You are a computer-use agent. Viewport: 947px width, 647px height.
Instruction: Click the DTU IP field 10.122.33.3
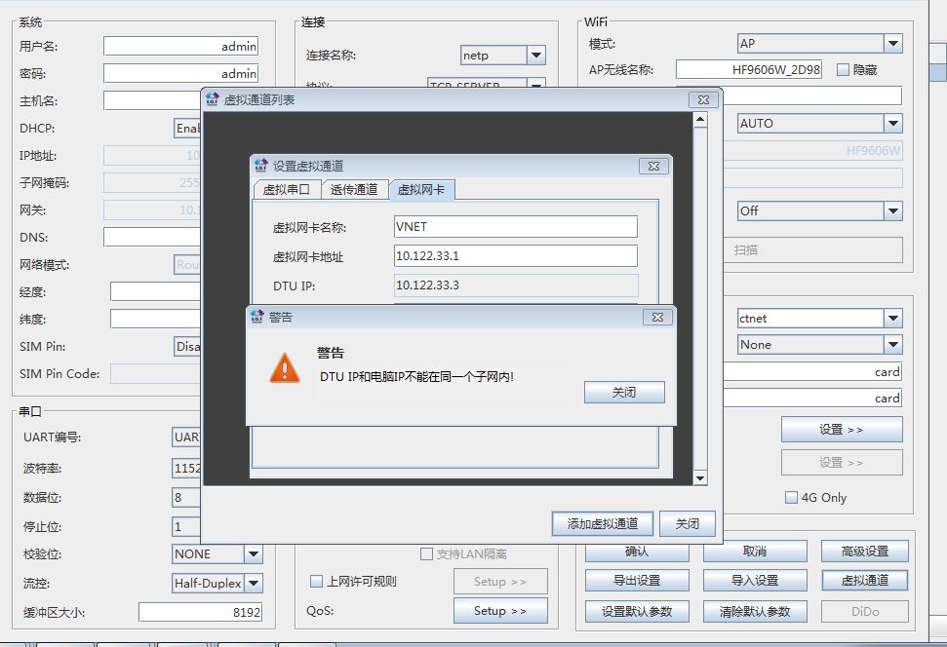(516, 285)
